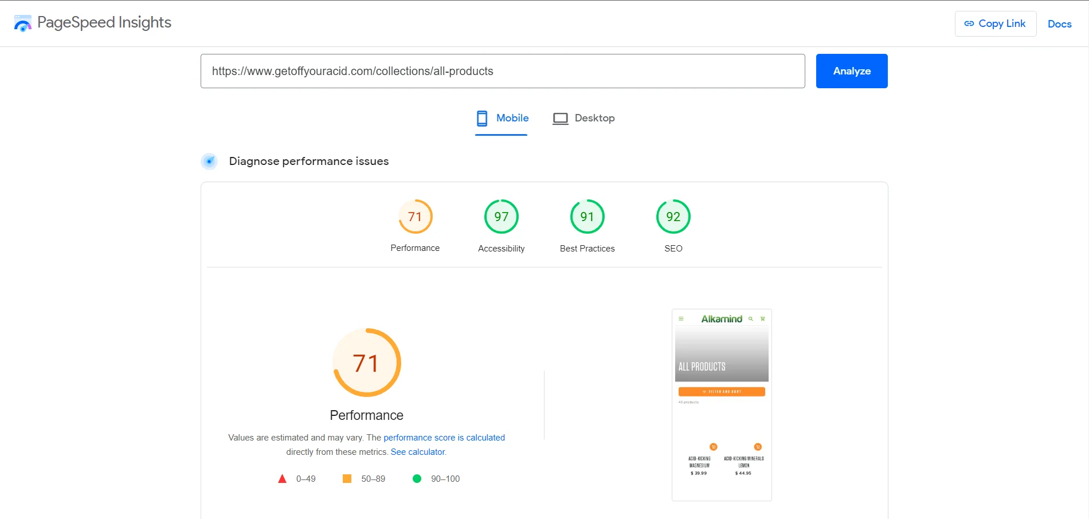This screenshot has height=519, width=1089.
Task: Click the Analyze button
Action: [x=852, y=71]
